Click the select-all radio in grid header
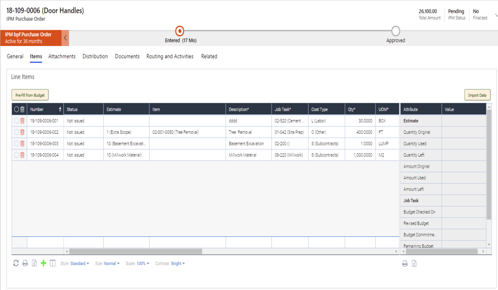 coord(16,109)
